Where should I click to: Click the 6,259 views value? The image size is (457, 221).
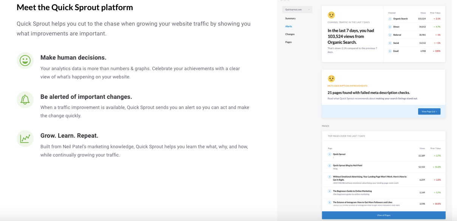coord(423,180)
